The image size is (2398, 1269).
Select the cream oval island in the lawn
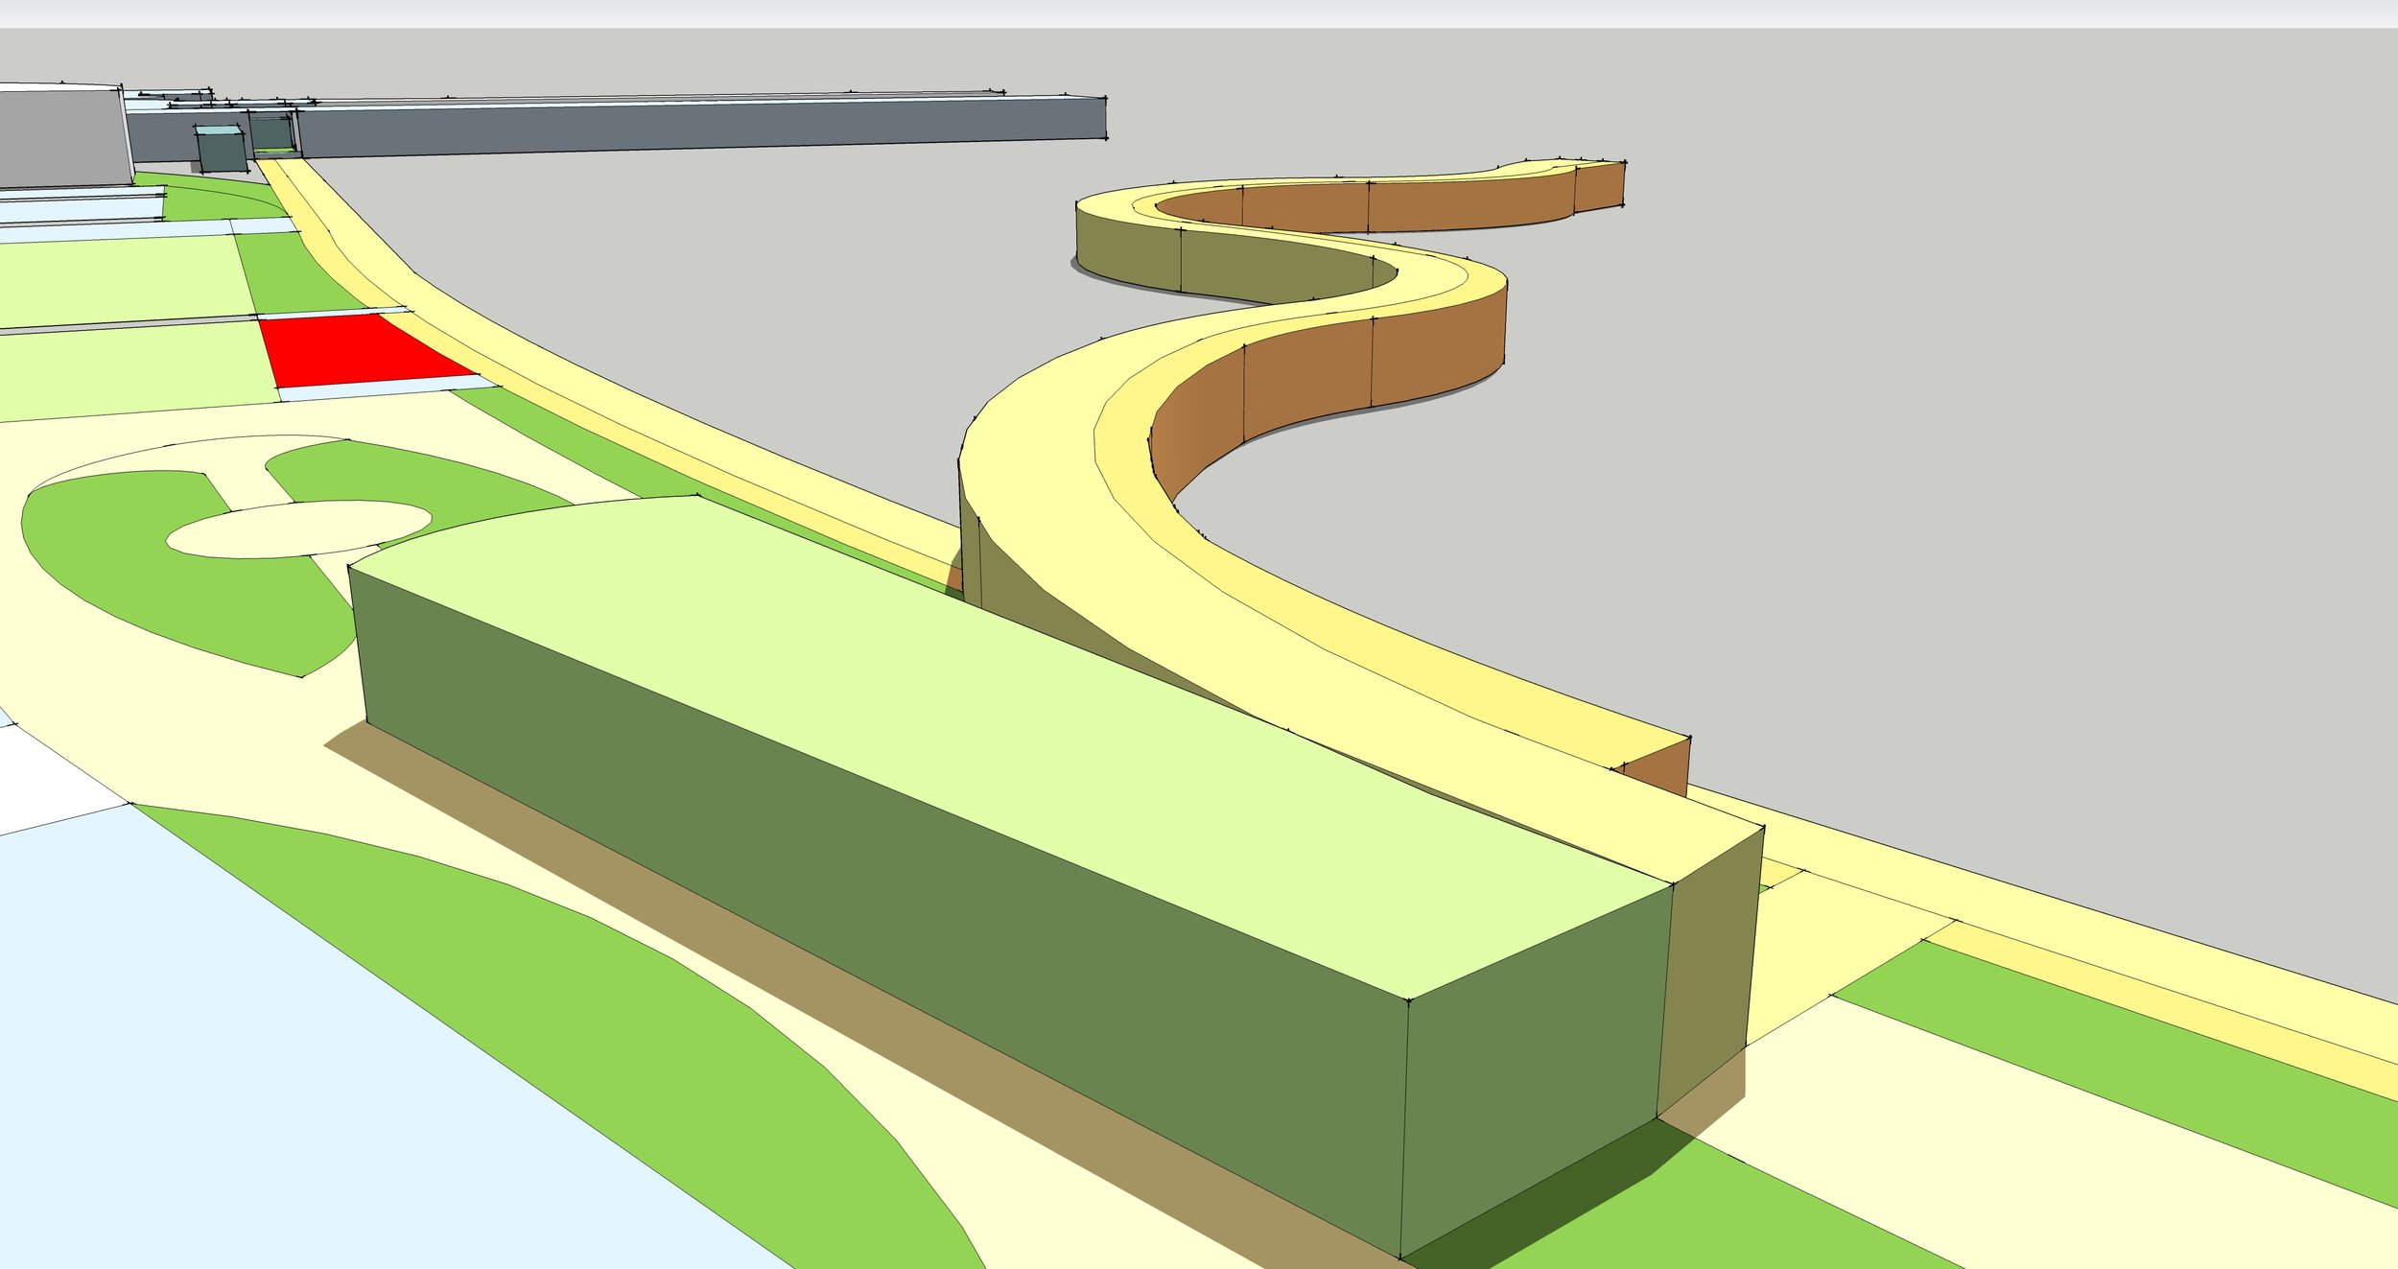pyautogui.click(x=298, y=528)
